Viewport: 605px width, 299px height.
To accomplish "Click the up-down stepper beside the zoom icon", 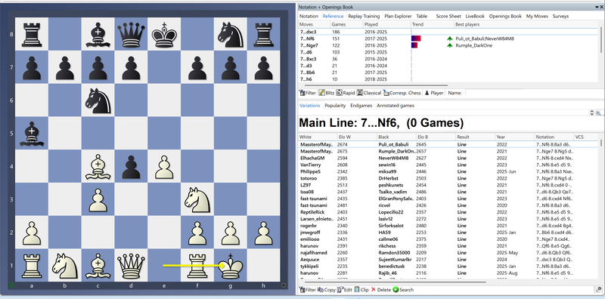I will coord(593,113).
